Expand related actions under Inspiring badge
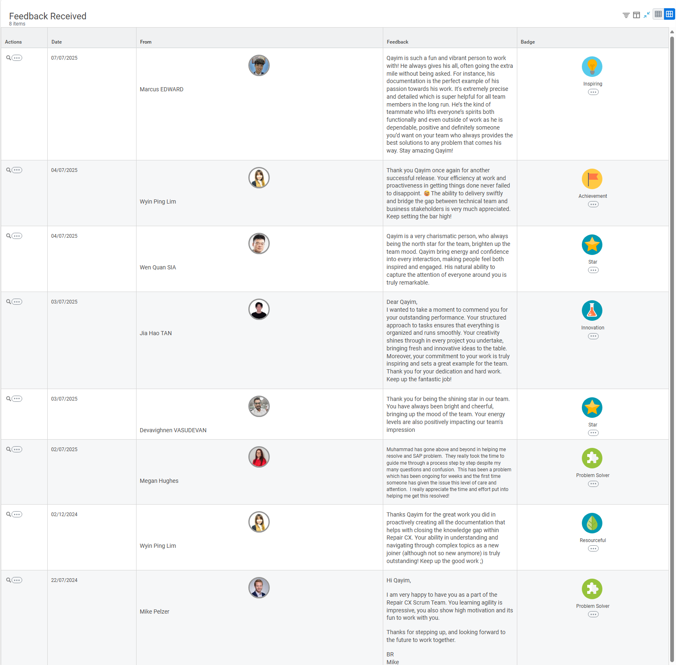The image size is (676, 665). (593, 92)
